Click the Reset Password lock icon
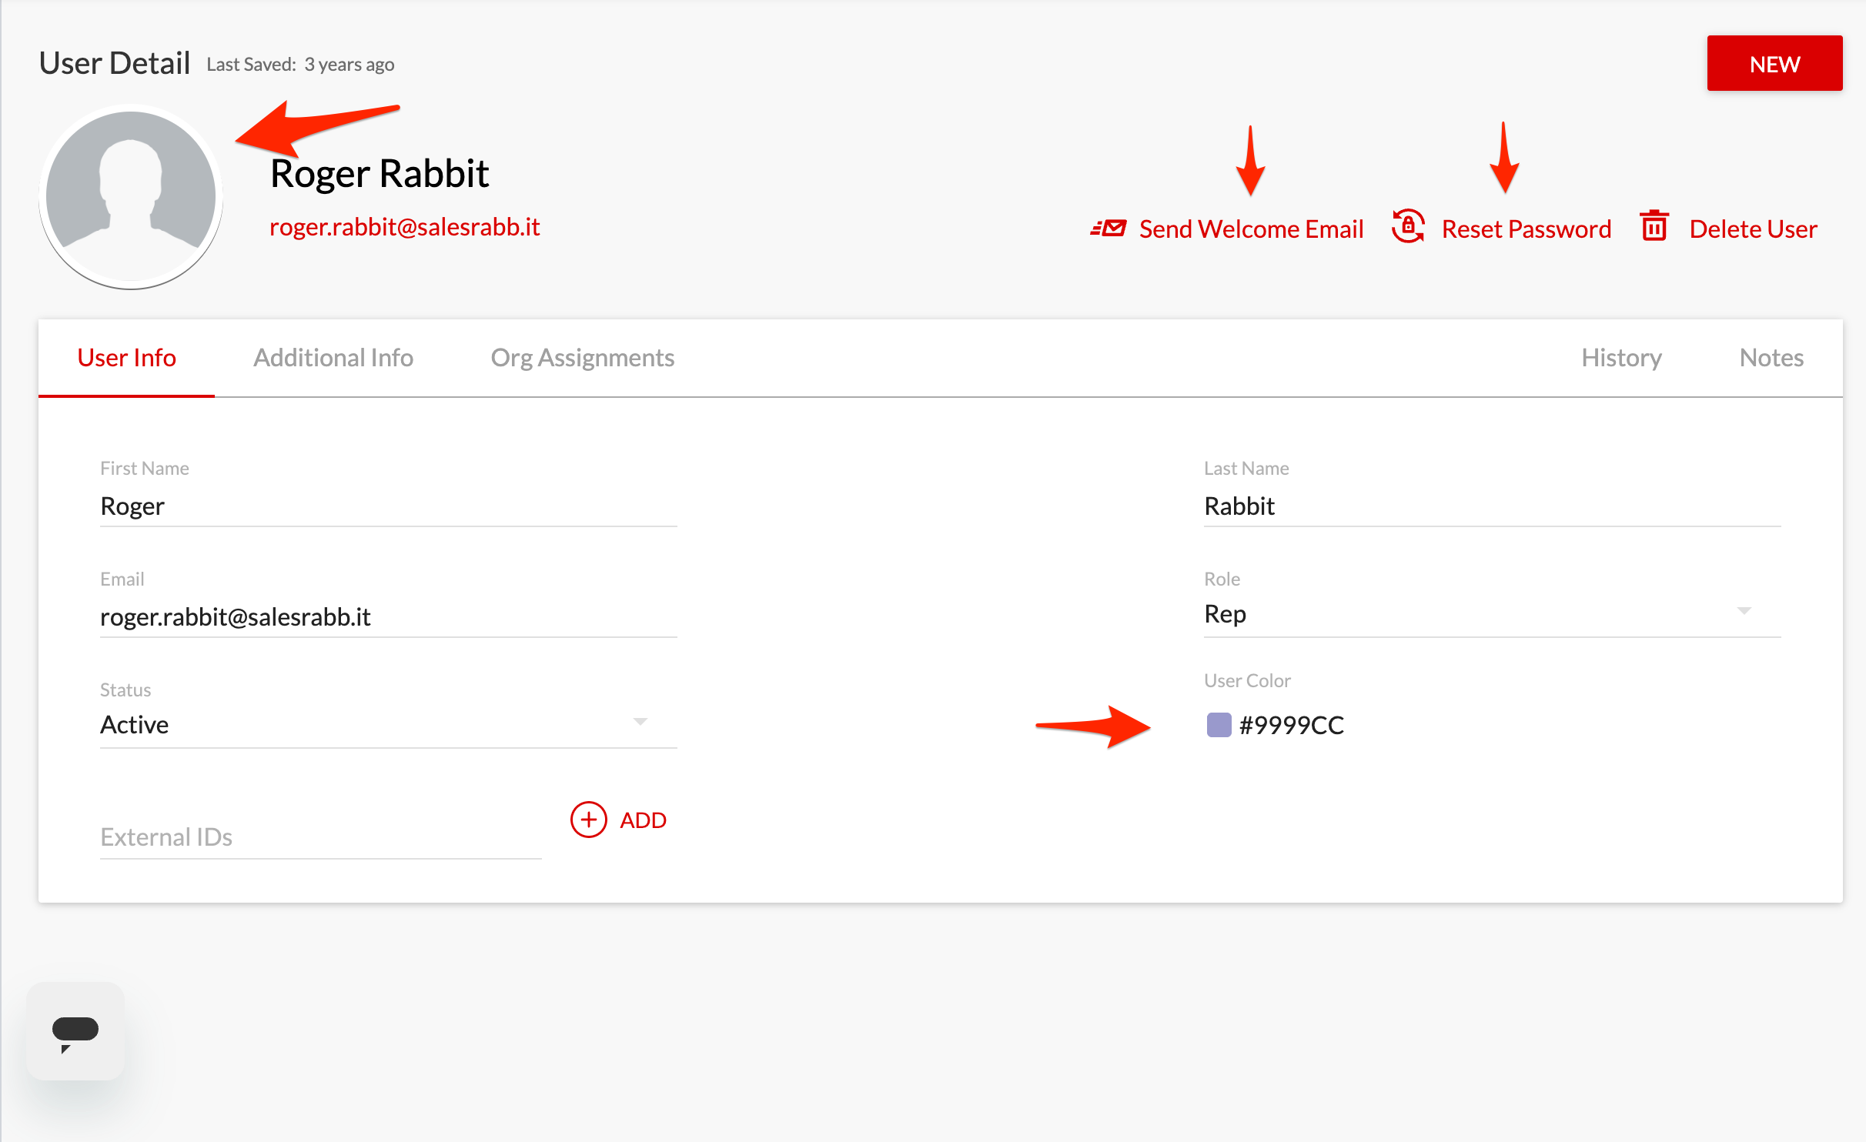Viewport: 1866px width, 1142px height. click(1408, 227)
